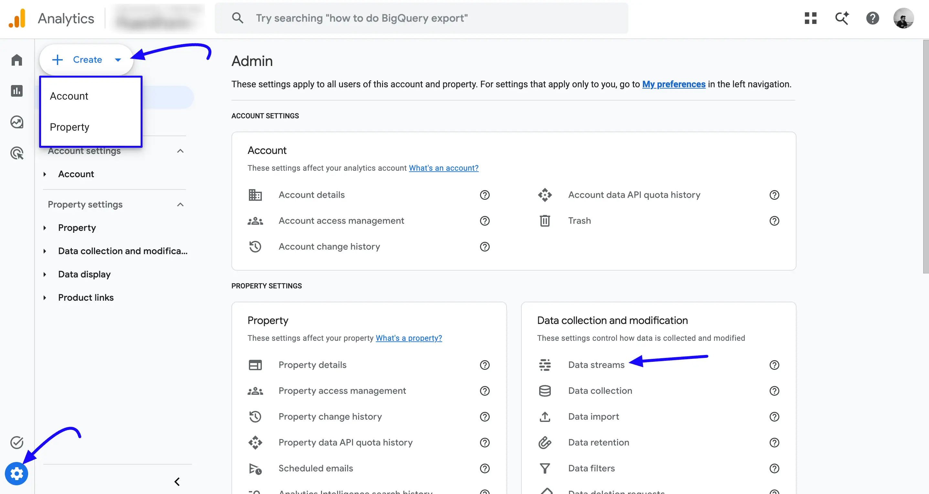Screen dimensions: 929x494
Task: Open Account access management
Action: 341,221
